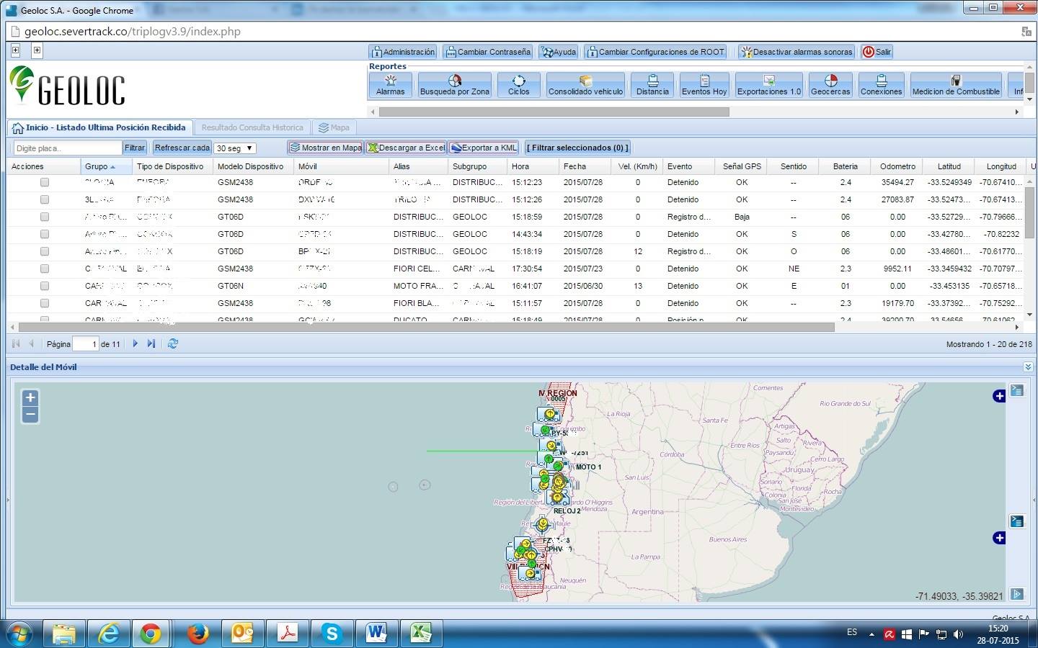Open the Distancia report
1038x648 pixels.
pyautogui.click(x=652, y=85)
